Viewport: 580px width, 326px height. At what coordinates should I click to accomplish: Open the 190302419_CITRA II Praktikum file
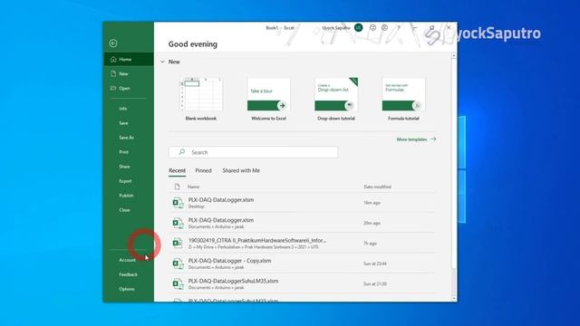pyautogui.click(x=302, y=244)
